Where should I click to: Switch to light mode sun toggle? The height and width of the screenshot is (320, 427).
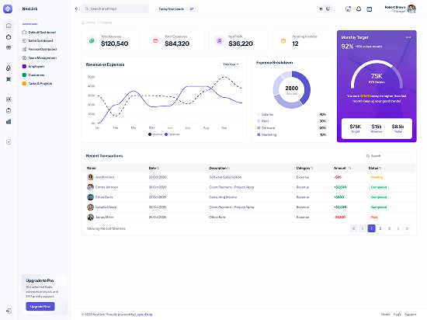click(321, 9)
